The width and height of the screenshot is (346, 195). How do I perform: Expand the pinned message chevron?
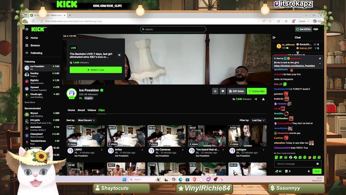tap(320, 64)
